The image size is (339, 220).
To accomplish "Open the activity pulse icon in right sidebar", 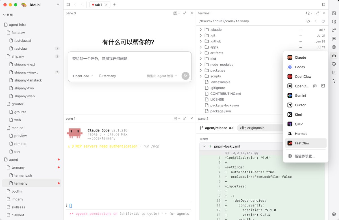I will click(334, 81).
